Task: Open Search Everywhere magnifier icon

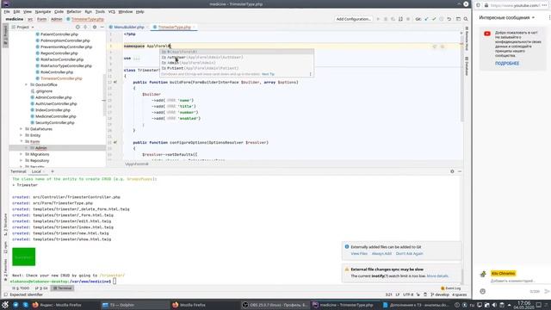Action: (466, 19)
